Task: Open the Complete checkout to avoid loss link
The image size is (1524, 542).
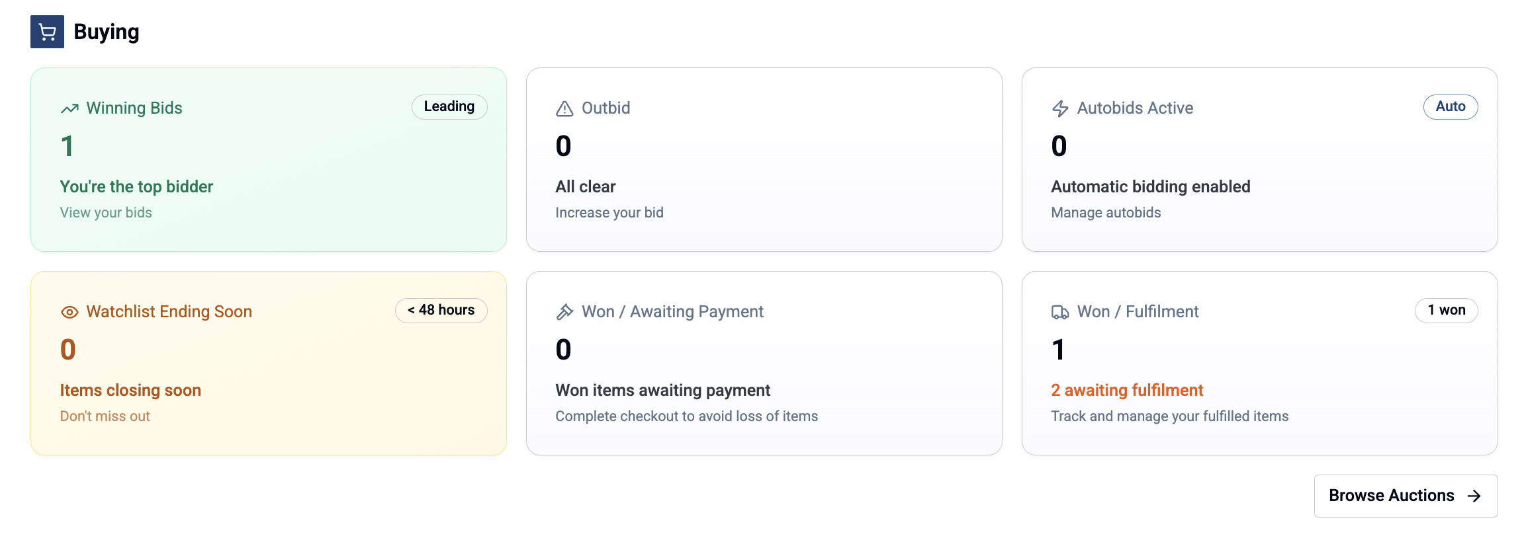Action: coord(686,416)
